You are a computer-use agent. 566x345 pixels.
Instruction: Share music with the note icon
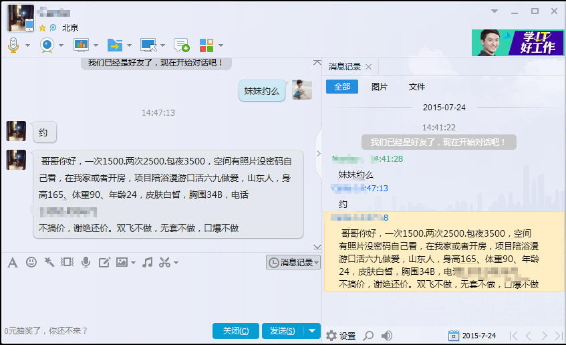pos(147,262)
